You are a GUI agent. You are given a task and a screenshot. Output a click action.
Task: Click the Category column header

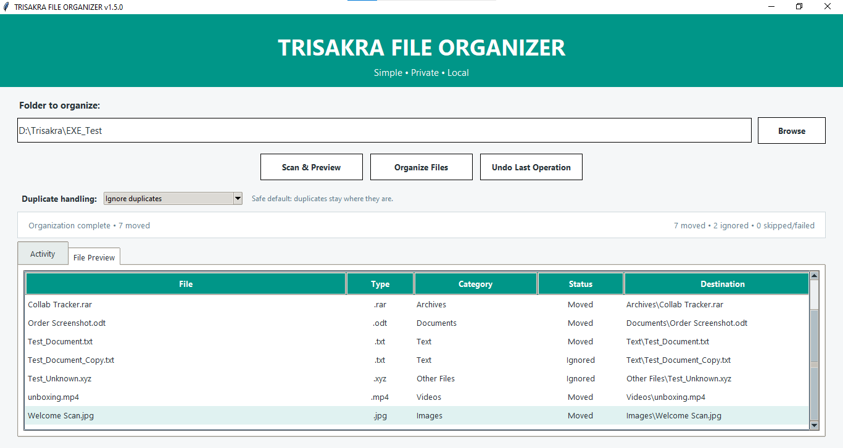[475, 284]
